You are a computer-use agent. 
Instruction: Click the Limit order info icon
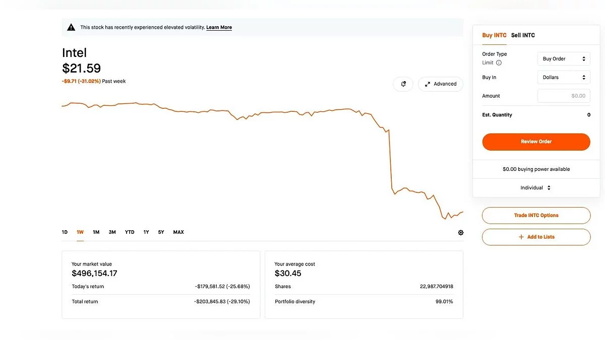click(499, 63)
